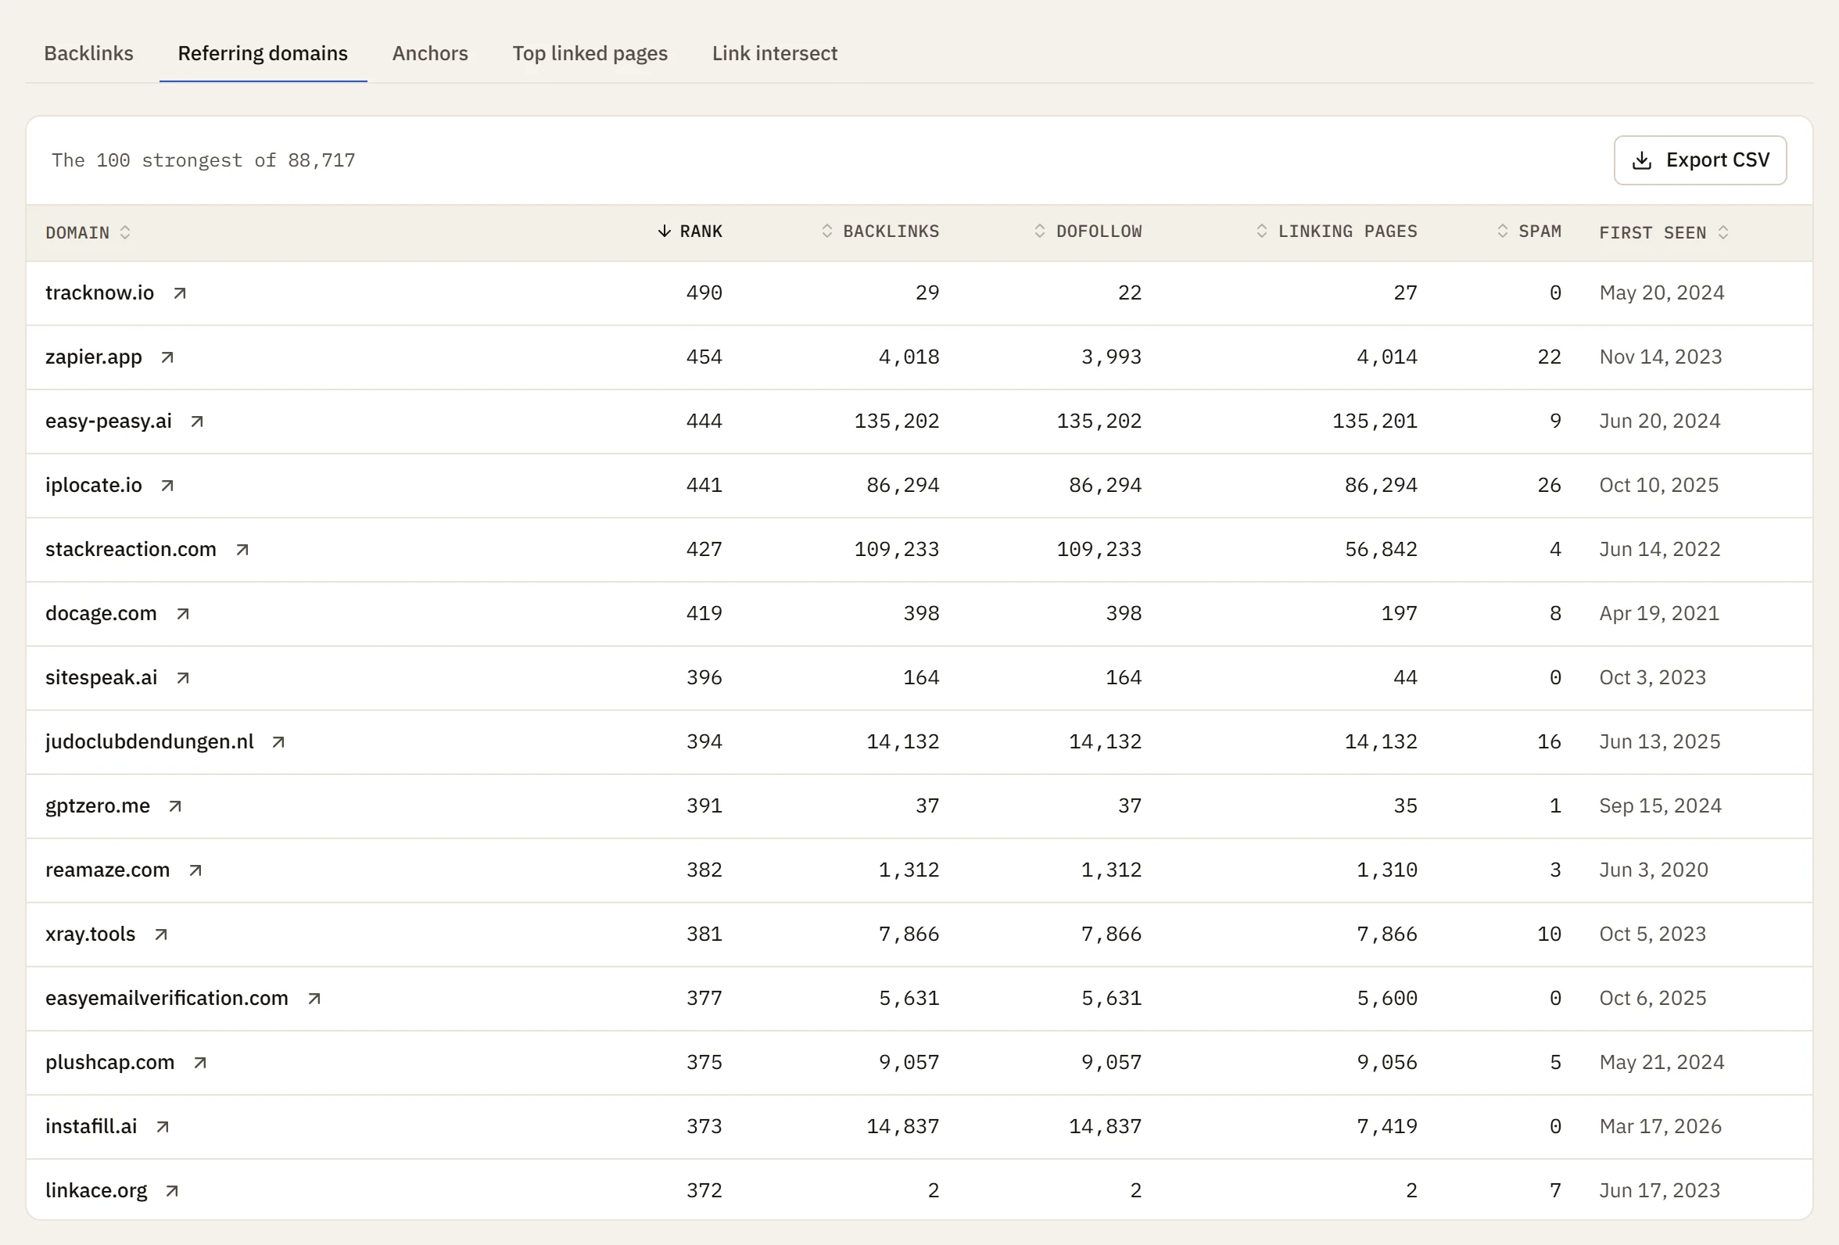Viewport: 1839px width, 1245px height.
Task: Sort table by Domain column
Action: [88, 233]
